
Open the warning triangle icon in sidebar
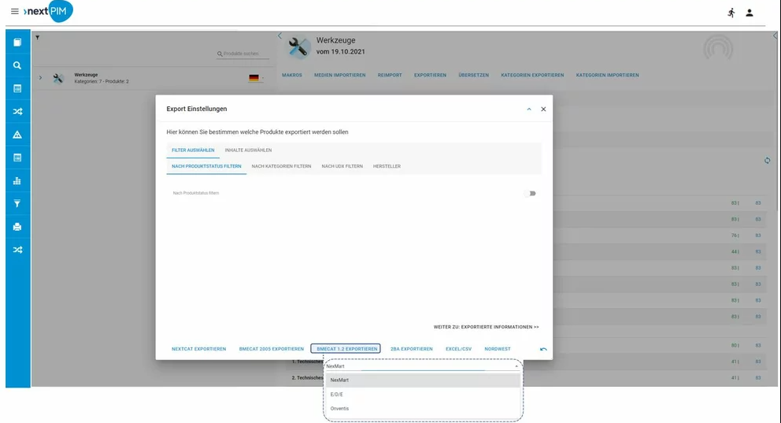point(17,135)
